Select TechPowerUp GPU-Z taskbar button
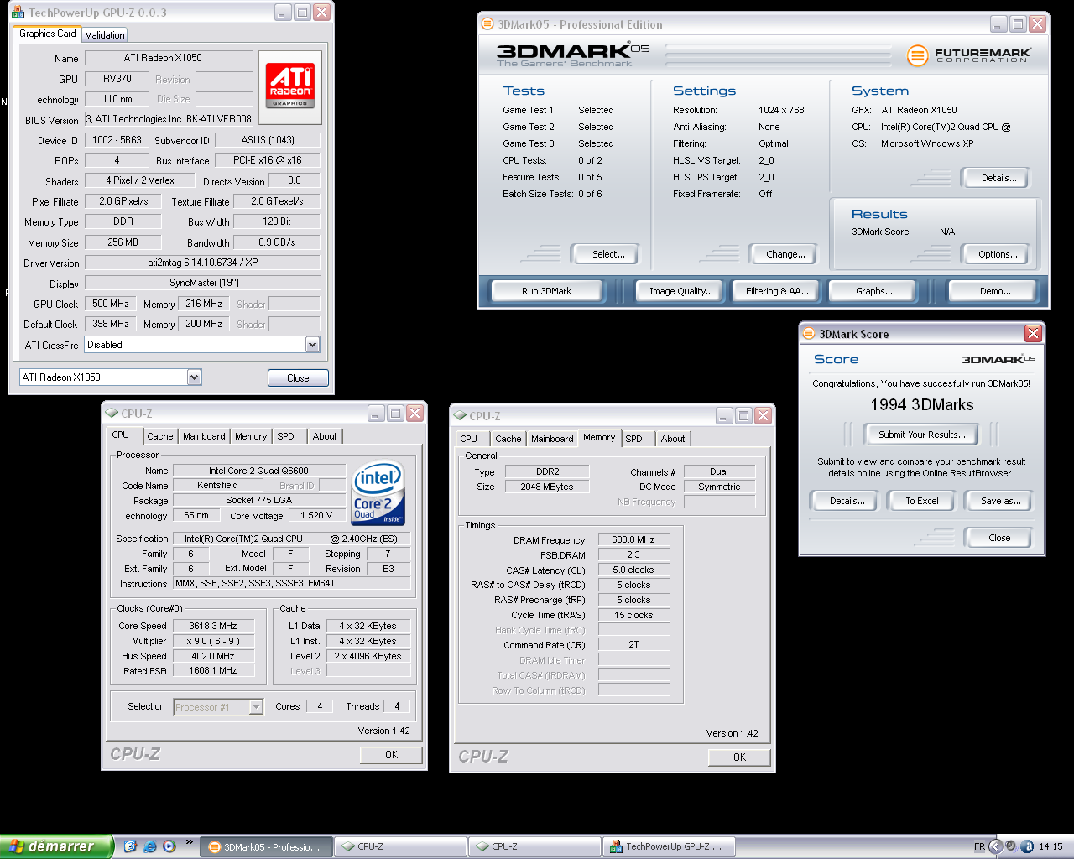Screen dimensions: 1074x859 tap(669, 847)
